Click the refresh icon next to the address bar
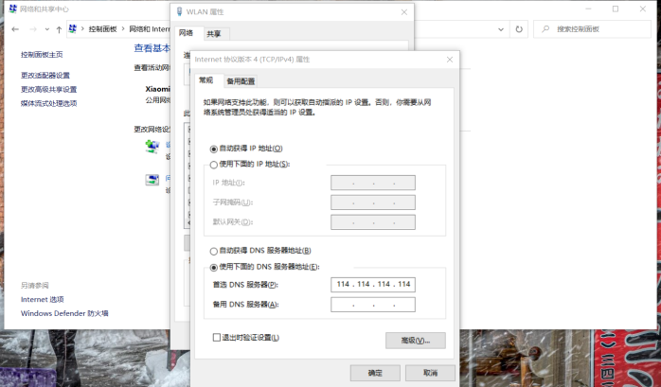Screen dimensions: 661x387 [520, 29]
